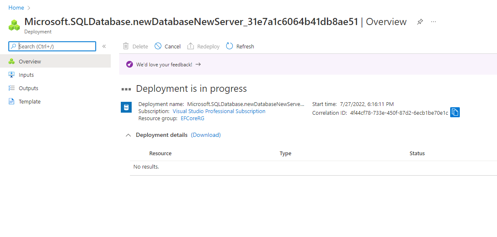
Task: Click the Delete toolbar button
Action: click(x=135, y=46)
